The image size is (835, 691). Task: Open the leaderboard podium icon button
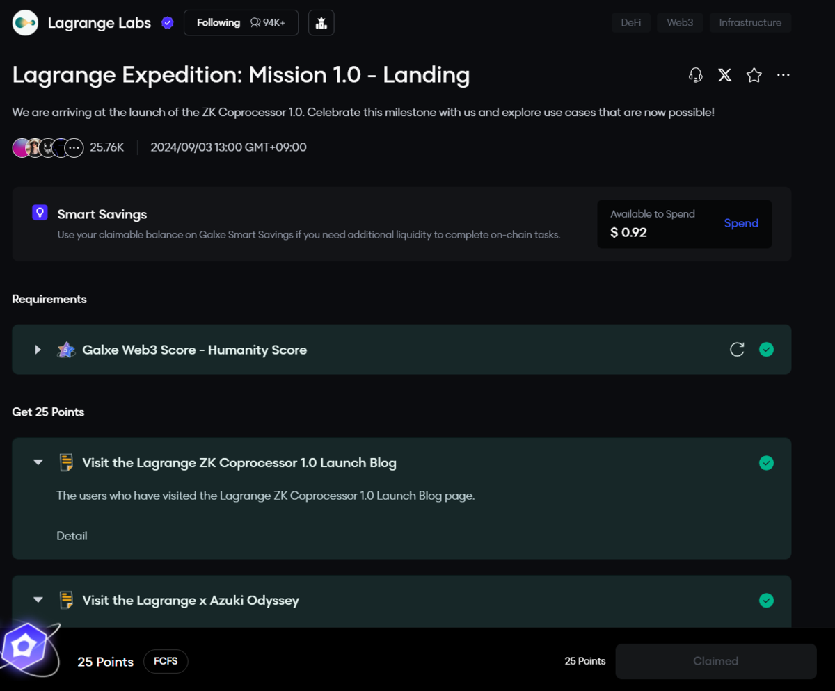pos(321,23)
